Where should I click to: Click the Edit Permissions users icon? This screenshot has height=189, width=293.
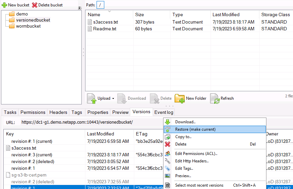[168, 154]
